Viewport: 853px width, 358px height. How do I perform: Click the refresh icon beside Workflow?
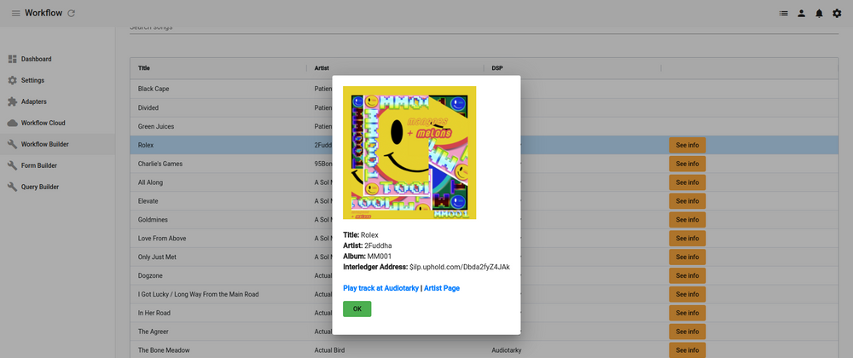point(71,13)
